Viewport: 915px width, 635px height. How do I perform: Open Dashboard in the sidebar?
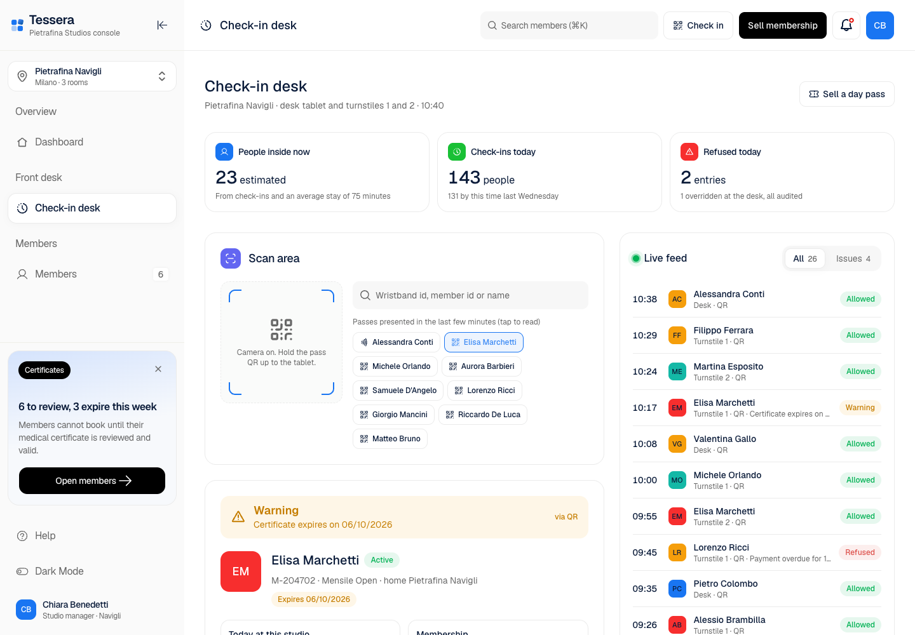coord(92,142)
